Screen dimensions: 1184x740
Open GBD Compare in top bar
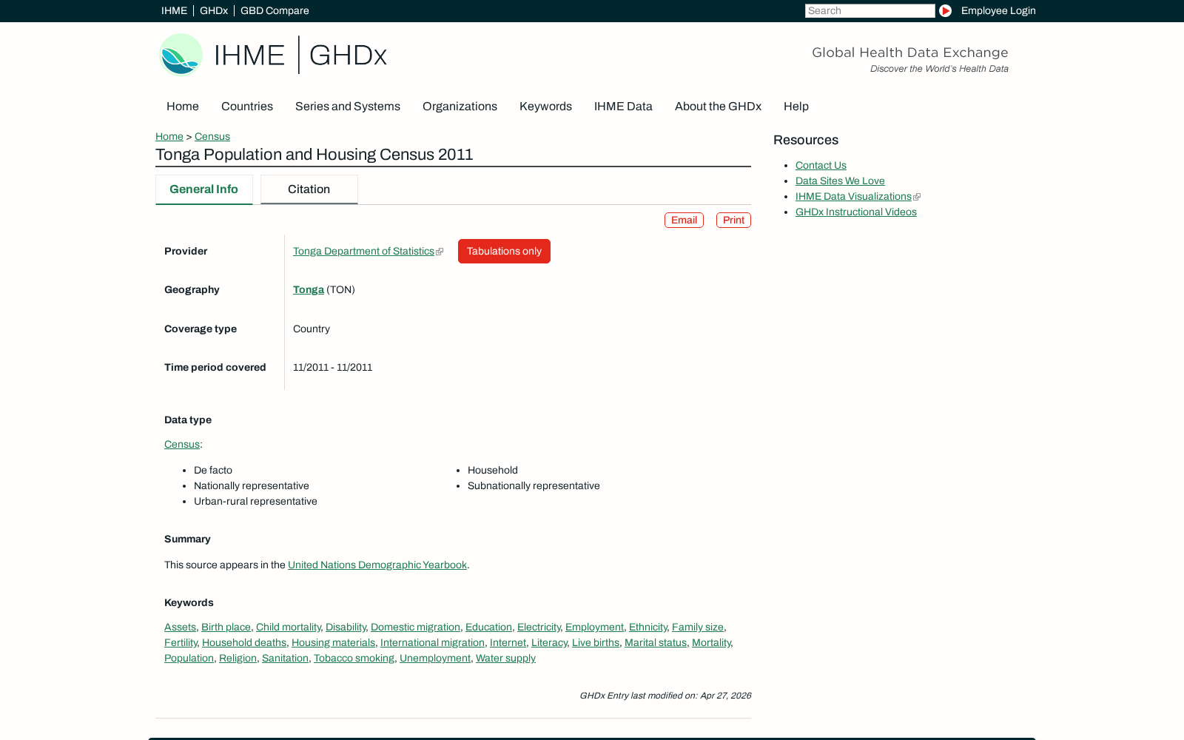point(275,10)
